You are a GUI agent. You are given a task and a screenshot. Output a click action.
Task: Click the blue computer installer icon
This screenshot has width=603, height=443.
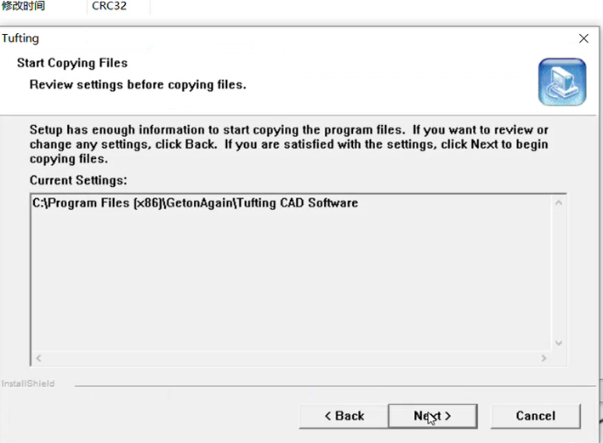click(x=562, y=82)
